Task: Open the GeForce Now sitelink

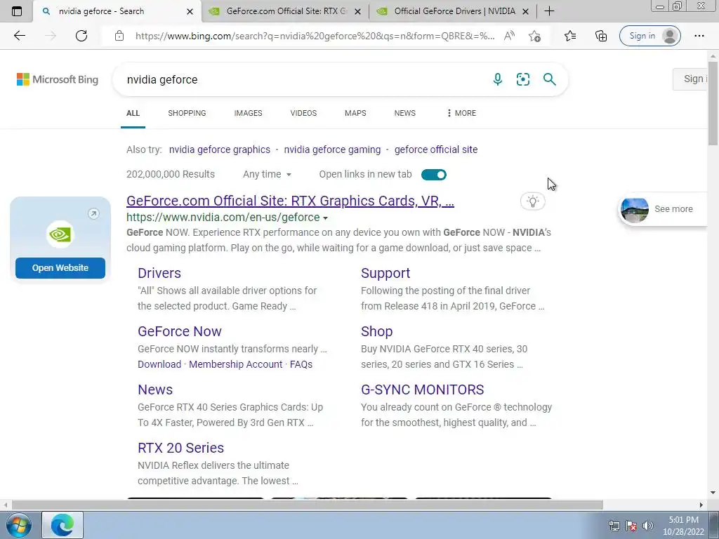Action: pos(180,331)
